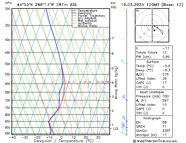
Task: Click the 'Isotherm' legend entry
Action: click(x=85, y=23)
